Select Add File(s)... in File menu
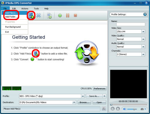The width and height of the screenshot is (150, 114). point(14,13)
